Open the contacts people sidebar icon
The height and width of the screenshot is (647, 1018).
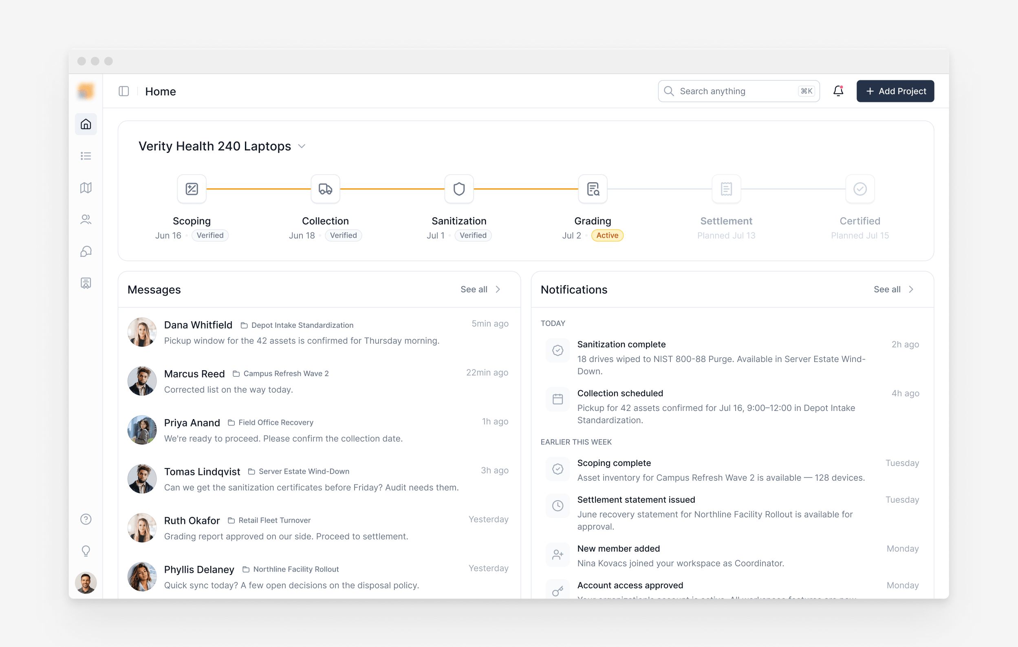tap(86, 219)
